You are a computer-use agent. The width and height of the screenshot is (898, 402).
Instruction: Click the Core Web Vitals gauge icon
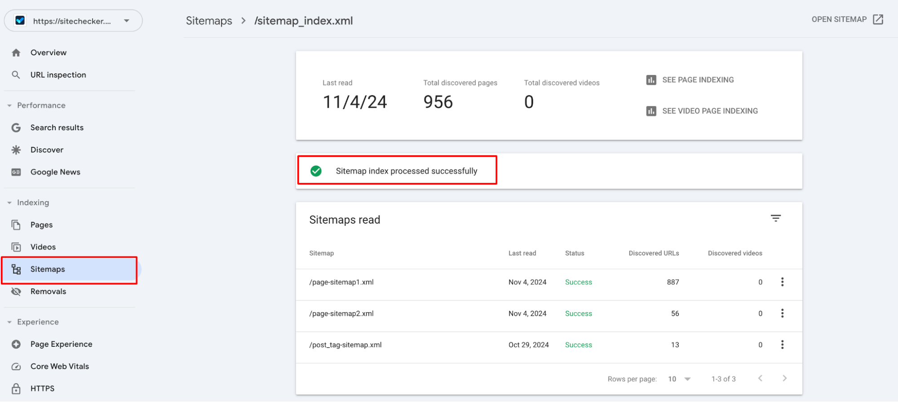tap(16, 367)
